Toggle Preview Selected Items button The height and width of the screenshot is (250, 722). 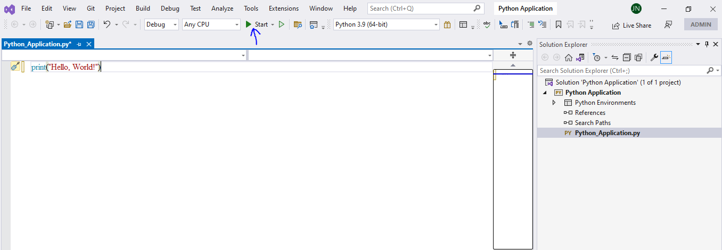click(x=666, y=57)
